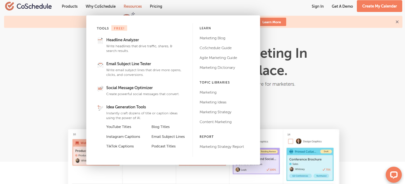This screenshot has height=184, width=405.
Task: Check the Design Graphics checkbox
Action: coord(291,141)
